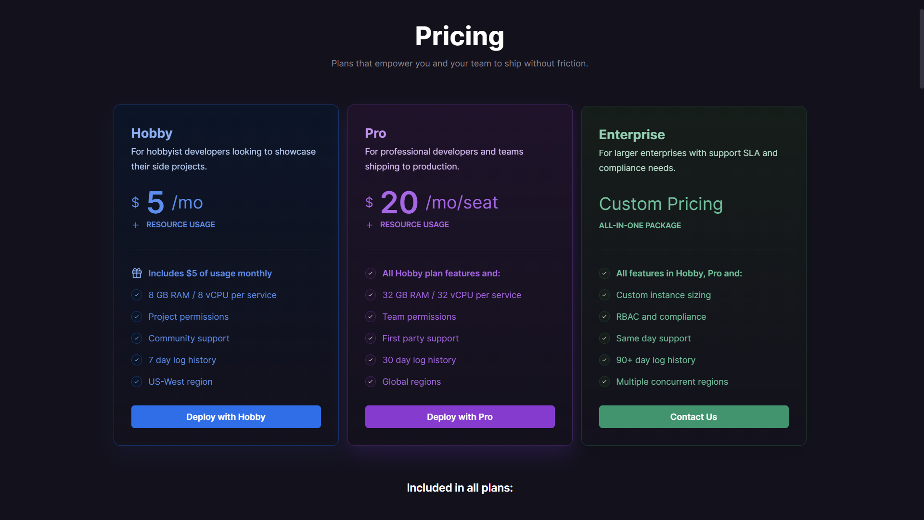Viewport: 924px width, 520px height.
Task: Click the Deploy with Hobby button
Action: click(226, 416)
